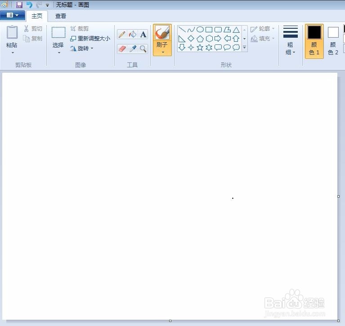The width and height of the screenshot is (345, 326).
Task: Click the Brush tool icon
Action: 162,32
